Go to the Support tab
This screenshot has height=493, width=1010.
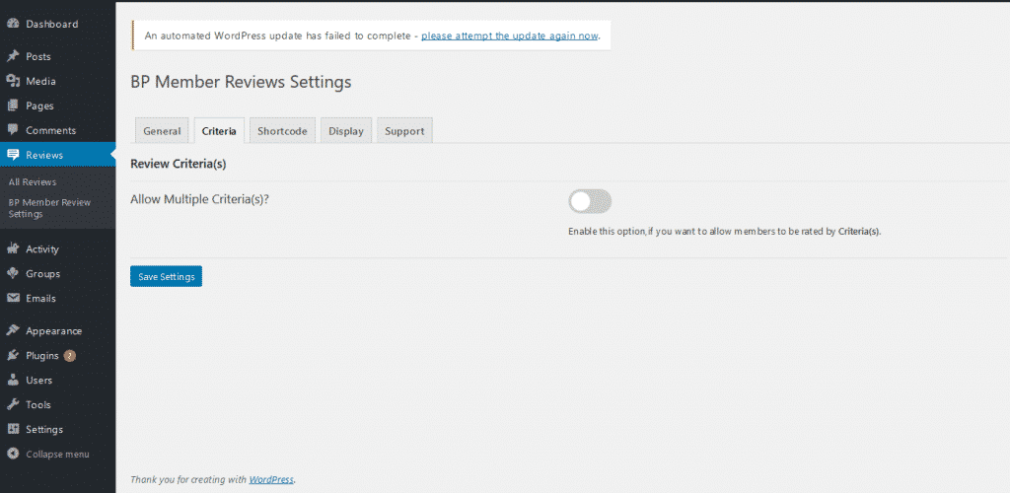pyautogui.click(x=404, y=131)
